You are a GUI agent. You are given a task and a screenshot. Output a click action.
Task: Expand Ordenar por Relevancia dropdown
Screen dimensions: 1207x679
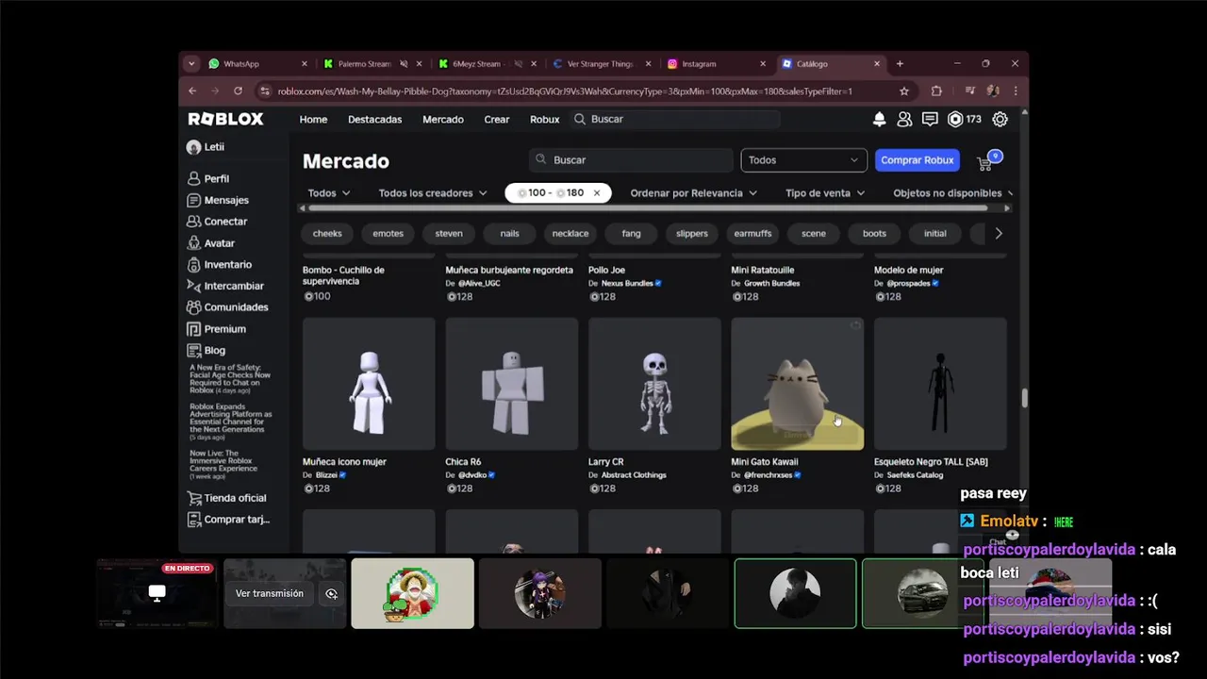(693, 193)
